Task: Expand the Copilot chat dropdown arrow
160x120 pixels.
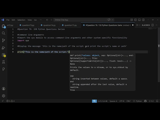Action: pos(112,20)
